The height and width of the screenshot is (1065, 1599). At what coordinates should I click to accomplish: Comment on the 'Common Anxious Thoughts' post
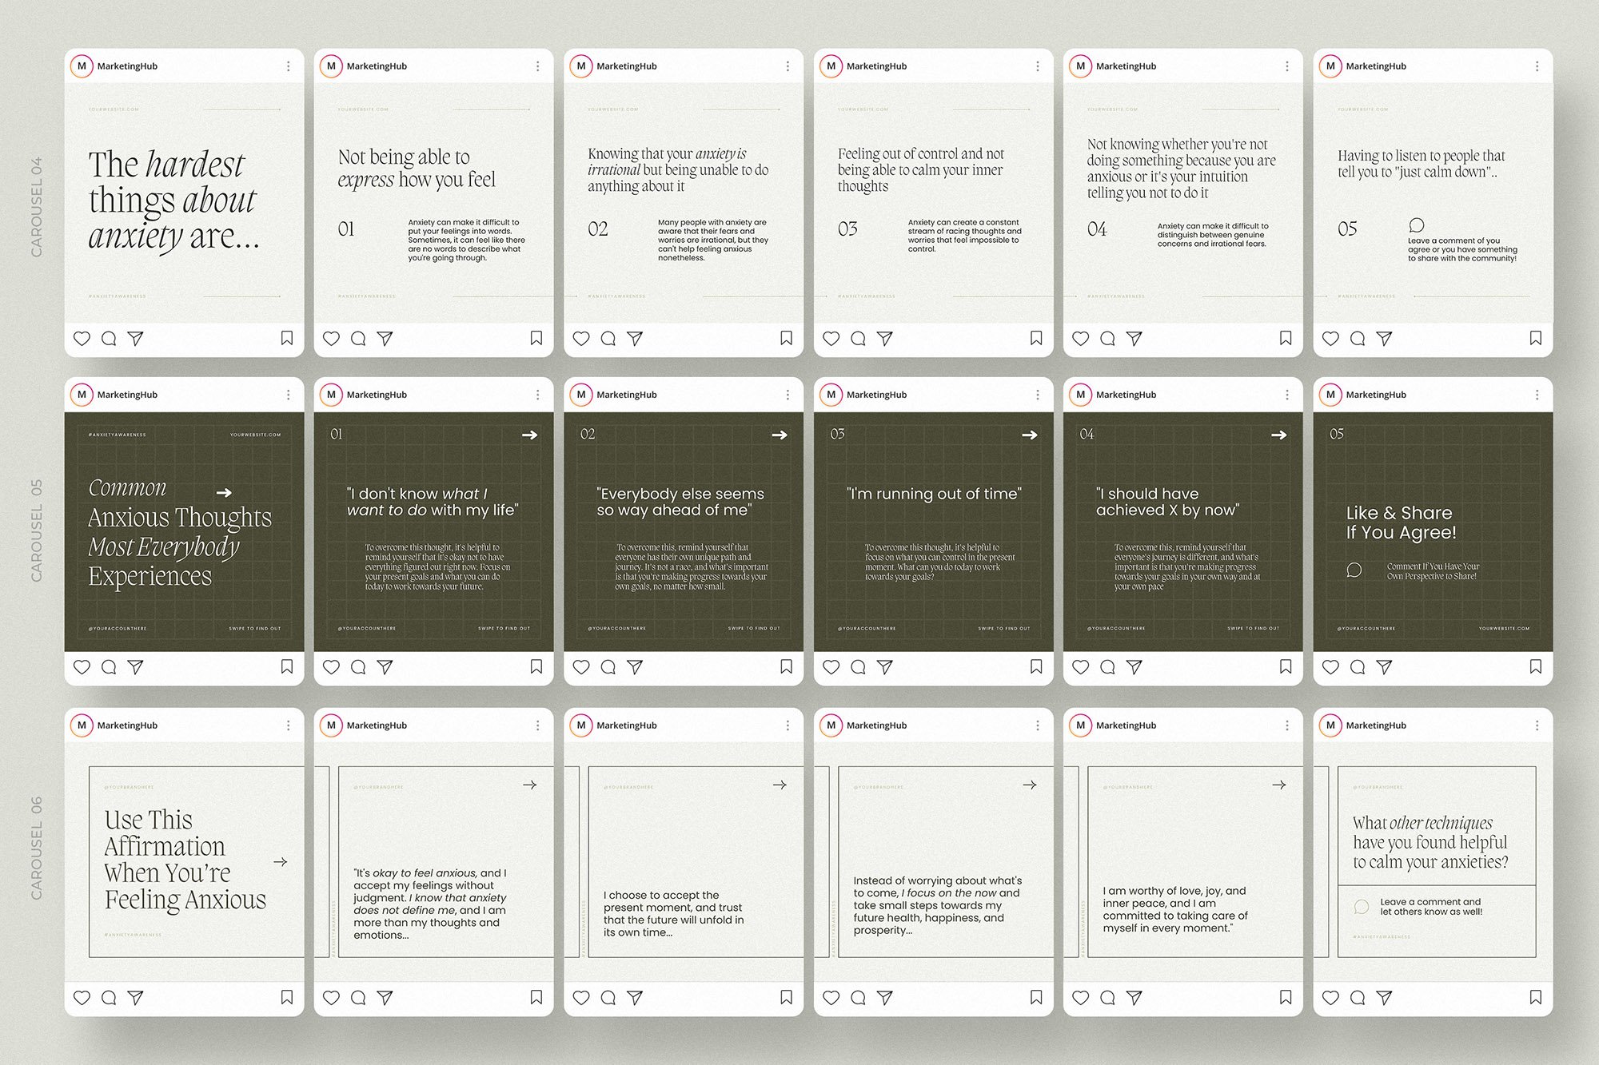tap(109, 667)
